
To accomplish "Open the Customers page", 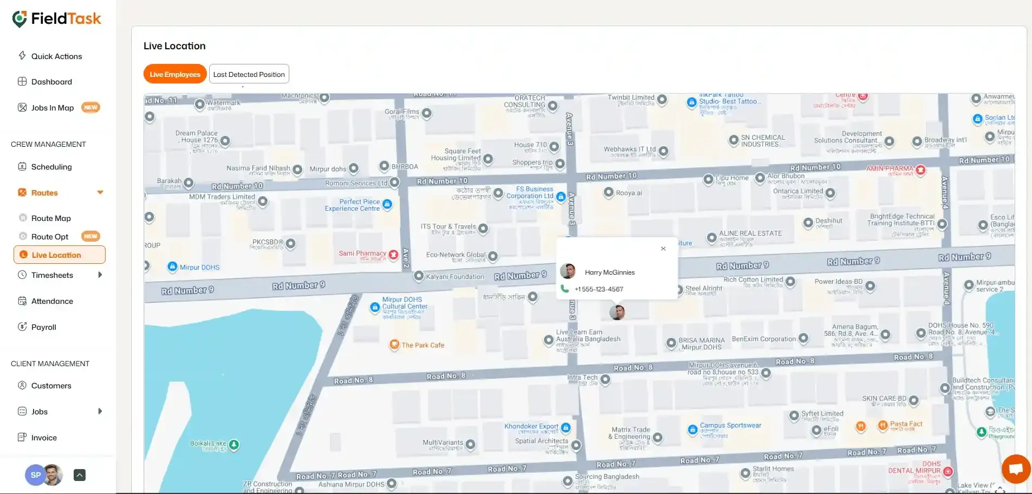I will [51, 385].
